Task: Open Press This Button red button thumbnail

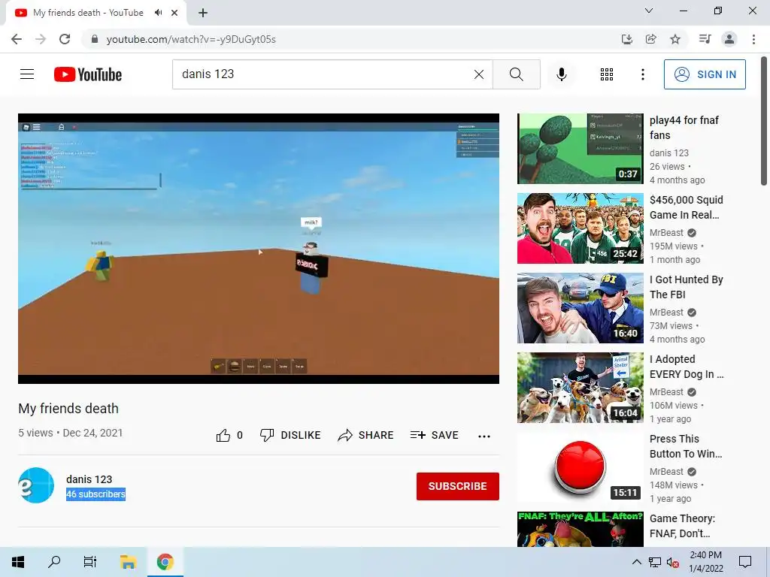Action: [x=580, y=467]
